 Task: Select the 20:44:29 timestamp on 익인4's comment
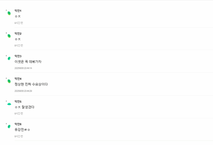tap(23, 91)
